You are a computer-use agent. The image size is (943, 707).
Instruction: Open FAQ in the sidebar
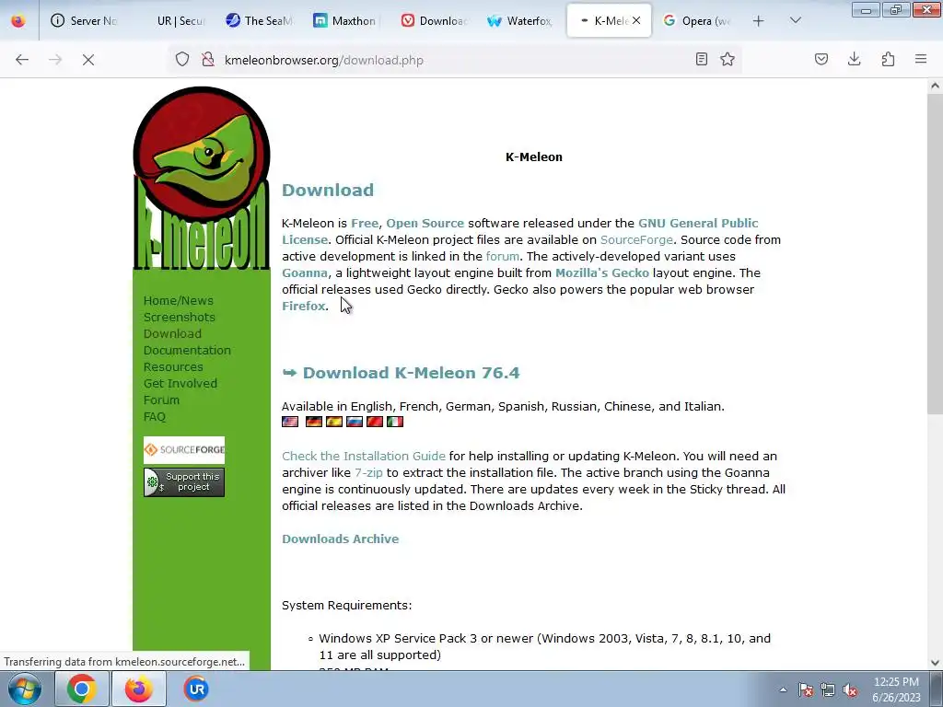[154, 416]
